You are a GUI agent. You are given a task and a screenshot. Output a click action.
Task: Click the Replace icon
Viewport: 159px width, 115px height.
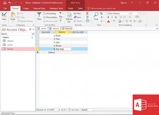101,13
